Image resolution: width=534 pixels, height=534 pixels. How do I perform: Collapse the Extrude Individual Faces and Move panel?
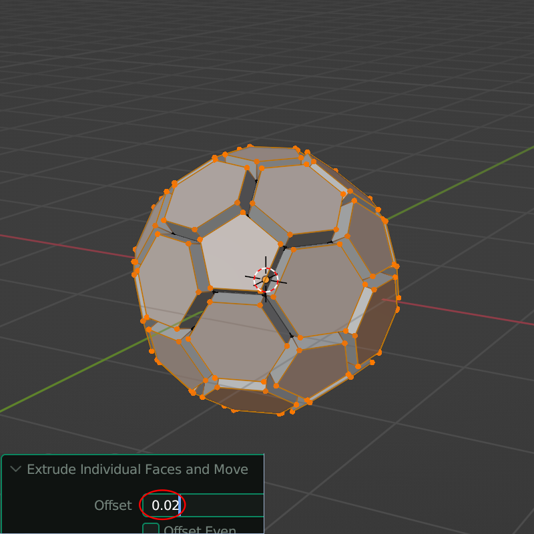tap(15, 469)
